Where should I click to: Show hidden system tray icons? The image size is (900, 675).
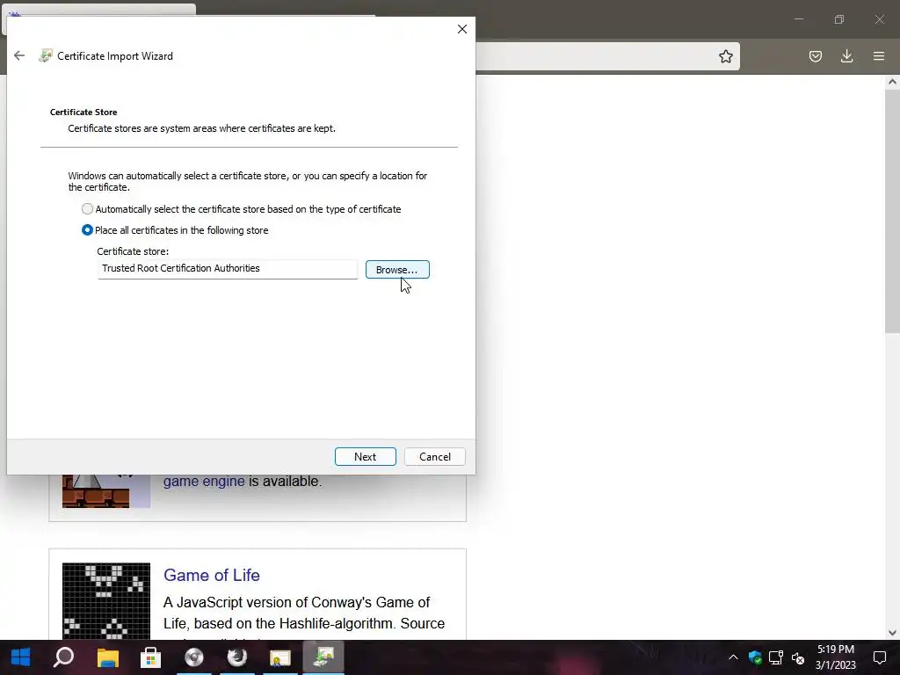[733, 657]
